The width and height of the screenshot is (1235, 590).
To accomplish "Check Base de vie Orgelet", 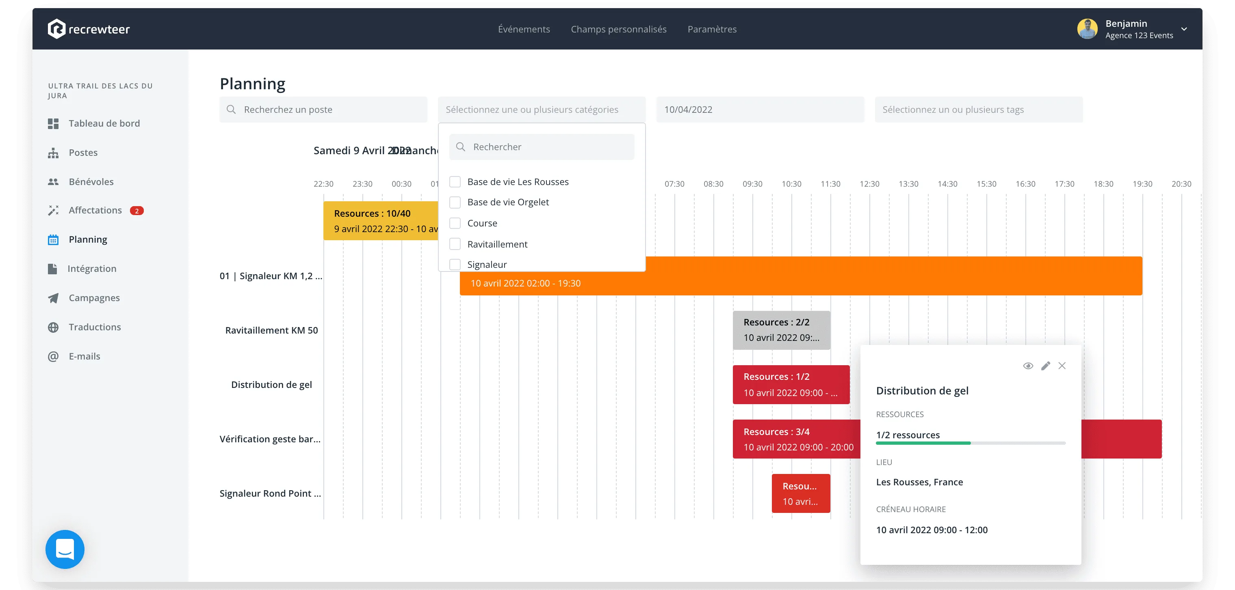I will pos(455,202).
